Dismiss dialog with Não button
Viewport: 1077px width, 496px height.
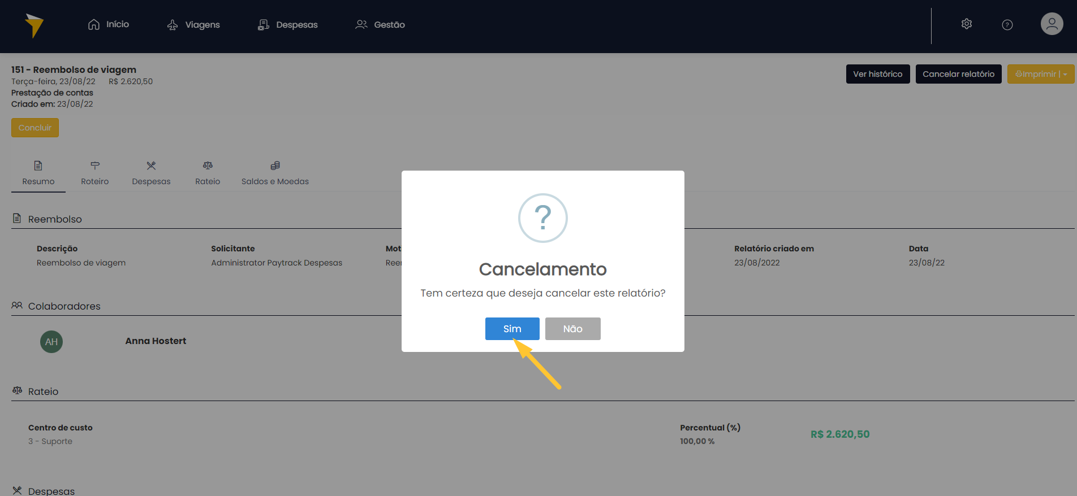[572, 329]
